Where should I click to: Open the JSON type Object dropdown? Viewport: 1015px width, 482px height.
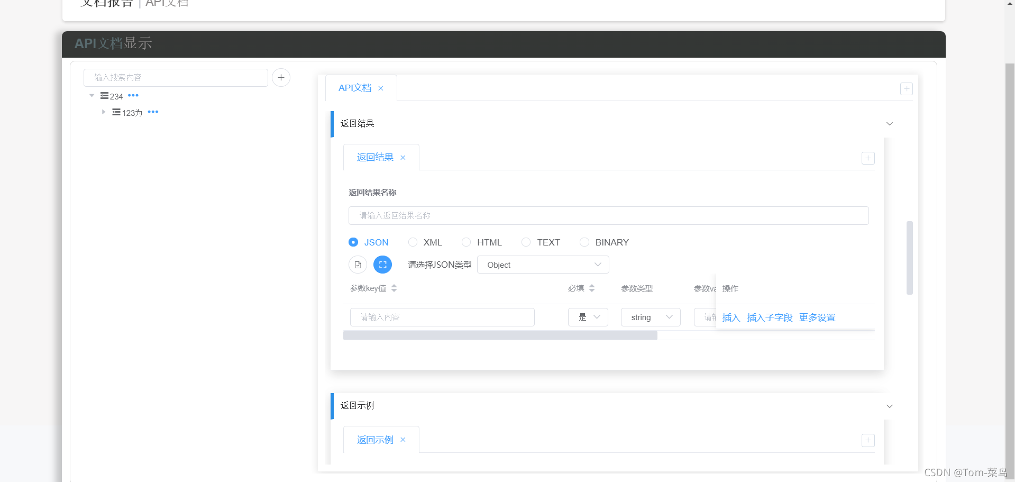click(x=543, y=265)
